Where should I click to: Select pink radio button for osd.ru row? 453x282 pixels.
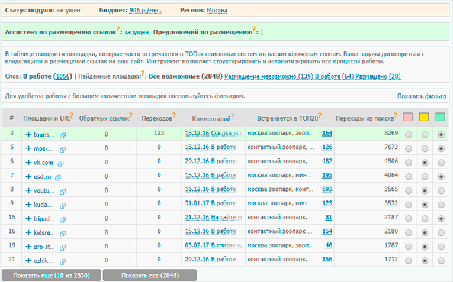pos(409,177)
